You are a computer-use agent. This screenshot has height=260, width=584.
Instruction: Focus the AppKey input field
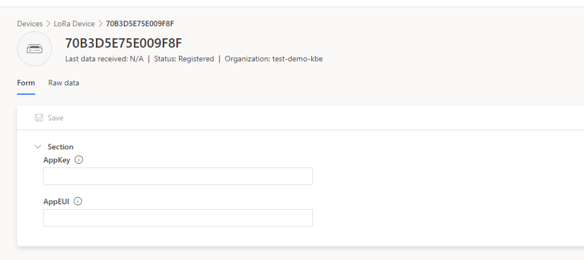tap(178, 176)
